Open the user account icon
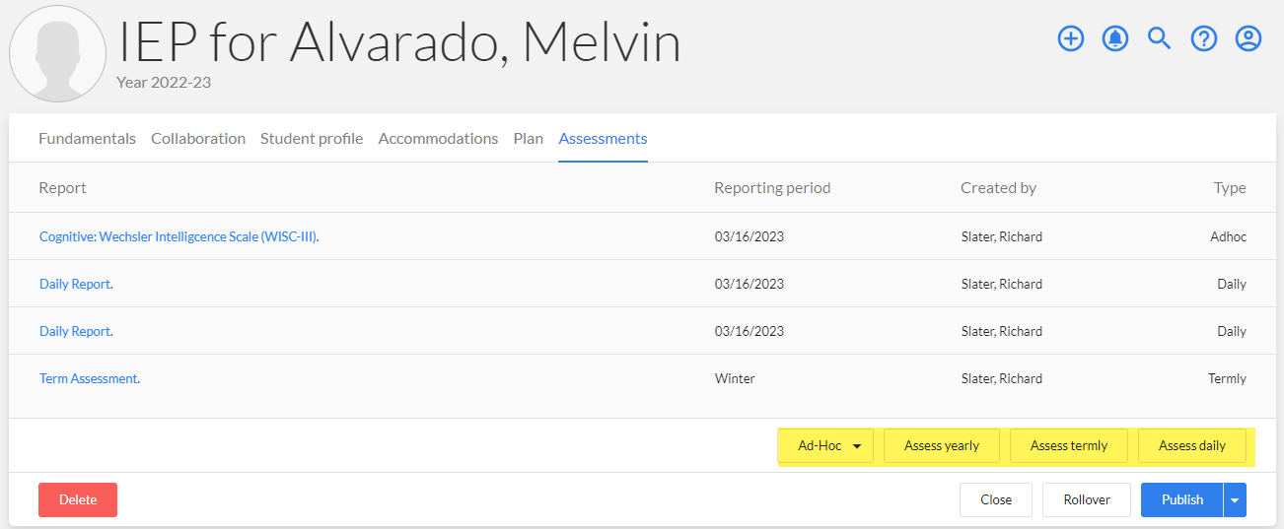Screen dimensions: 1284x529 [x=1248, y=38]
